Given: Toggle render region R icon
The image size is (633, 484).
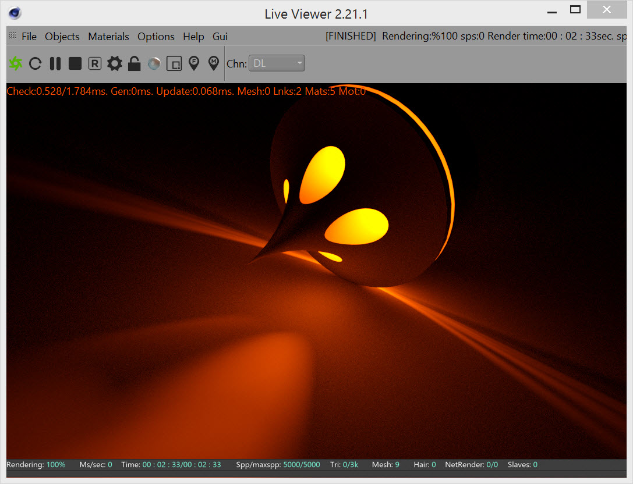Looking at the screenshot, I should pyautogui.click(x=95, y=63).
